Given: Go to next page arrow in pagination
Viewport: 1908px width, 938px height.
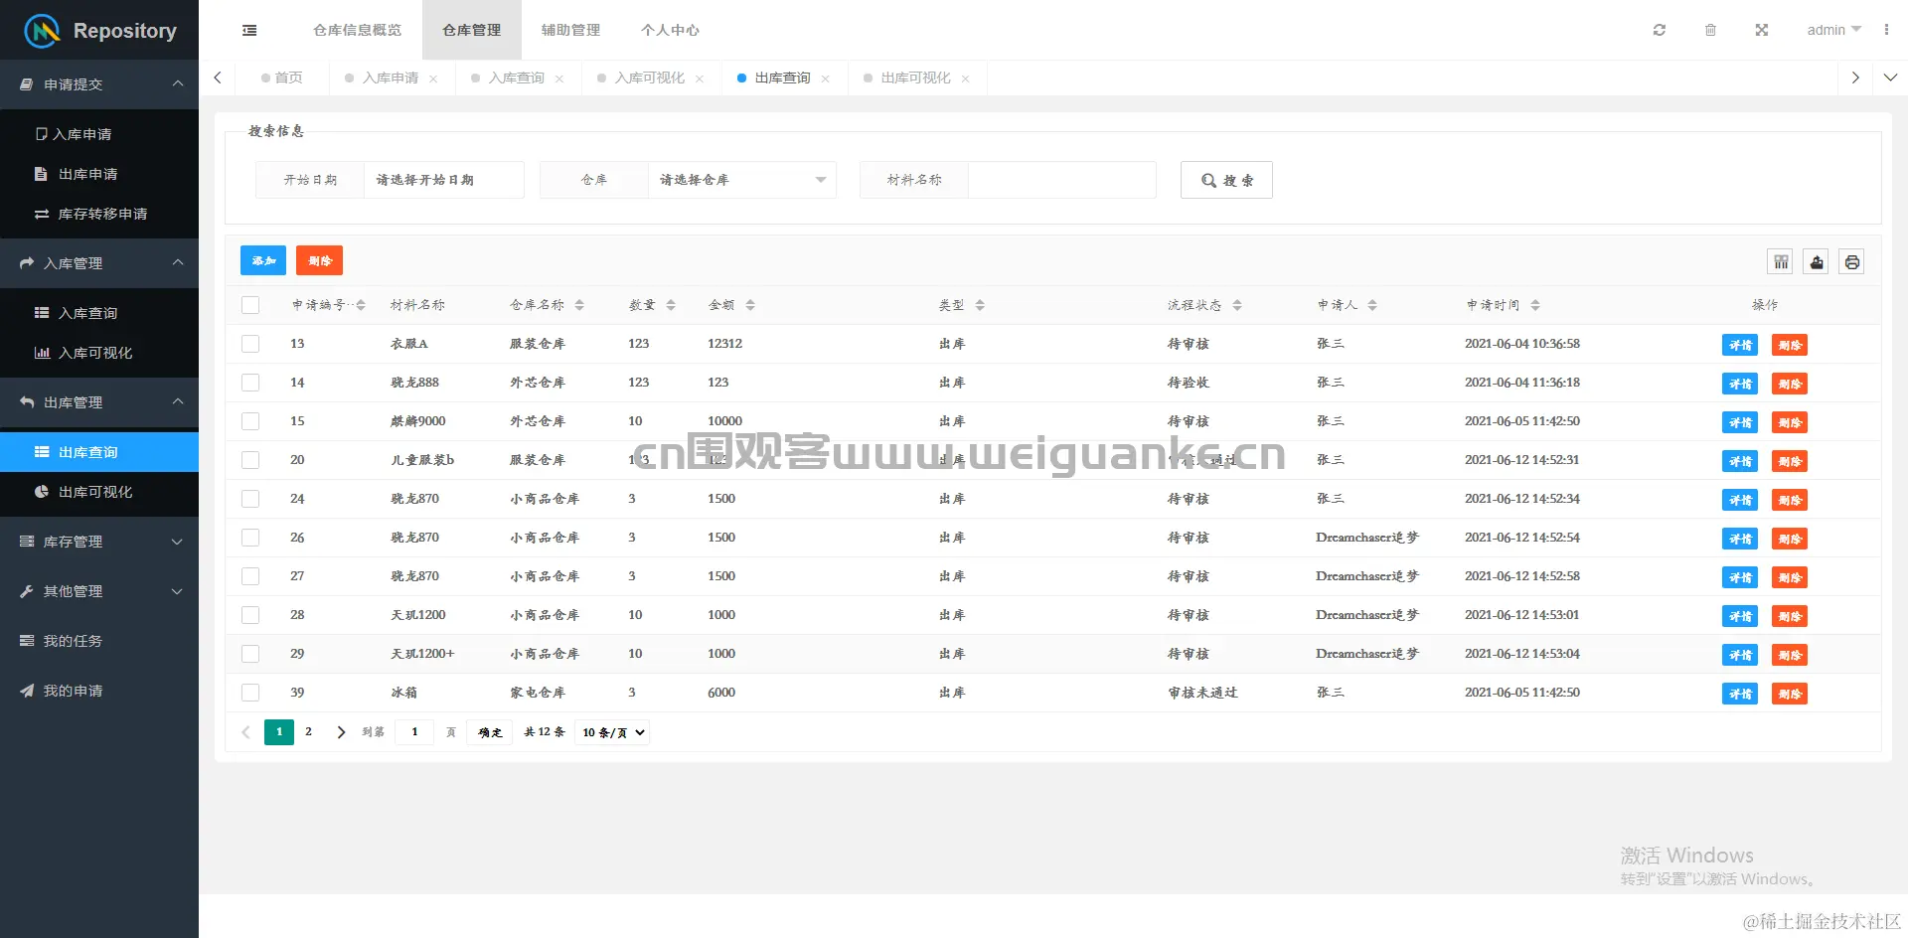Looking at the screenshot, I should pyautogui.click(x=341, y=732).
